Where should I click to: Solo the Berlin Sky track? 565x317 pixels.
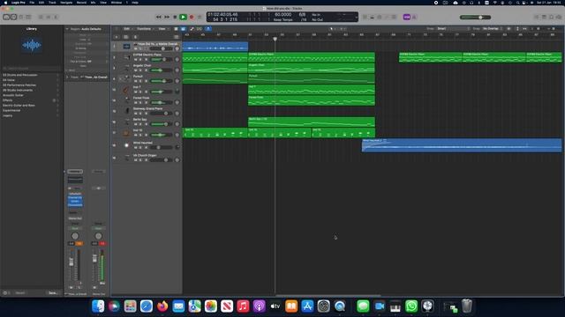pyautogui.click(x=140, y=124)
